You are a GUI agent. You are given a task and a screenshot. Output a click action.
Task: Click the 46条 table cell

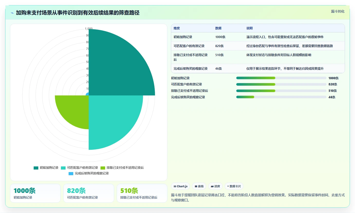click(228, 69)
